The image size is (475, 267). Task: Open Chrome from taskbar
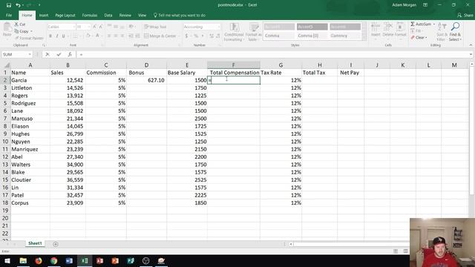(x=53, y=260)
